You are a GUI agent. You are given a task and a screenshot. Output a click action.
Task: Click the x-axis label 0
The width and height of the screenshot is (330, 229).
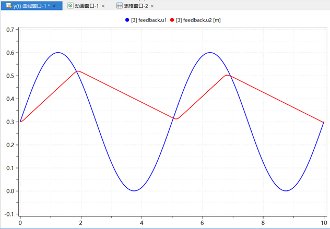[20, 223]
